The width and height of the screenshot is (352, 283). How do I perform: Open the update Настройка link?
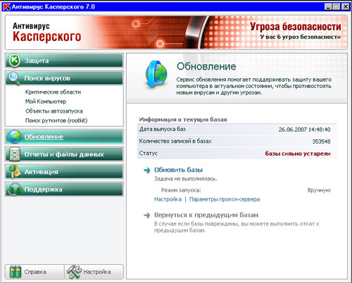click(x=168, y=199)
